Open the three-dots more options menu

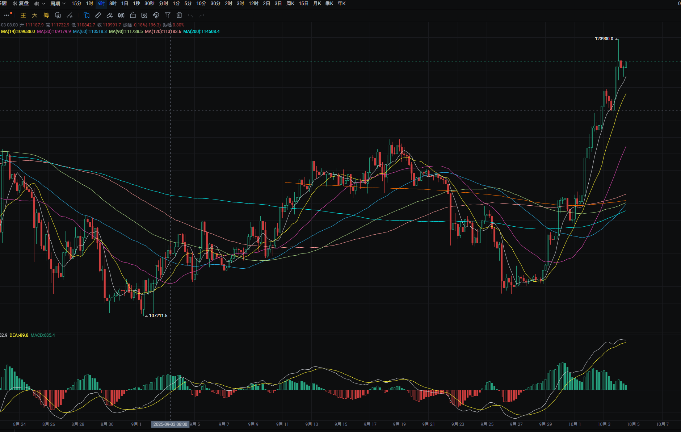(7, 15)
